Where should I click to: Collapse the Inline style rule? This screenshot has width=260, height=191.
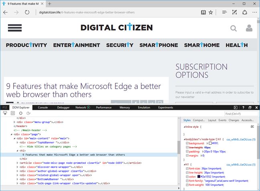pos(185,127)
